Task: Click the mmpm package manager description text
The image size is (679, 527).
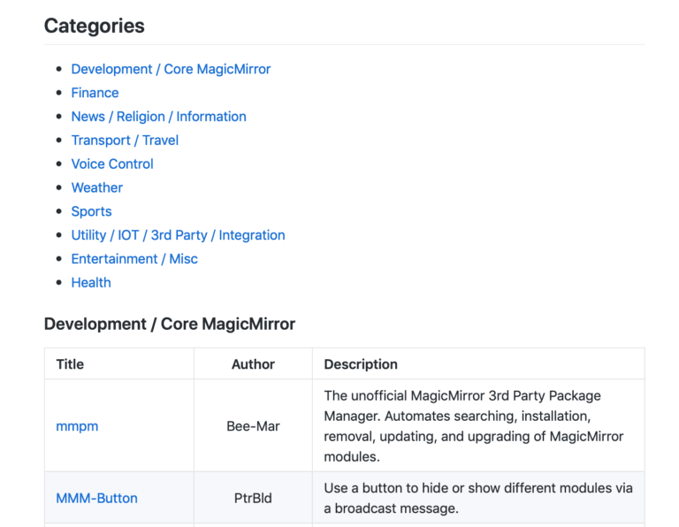Action: pyautogui.click(x=474, y=426)
